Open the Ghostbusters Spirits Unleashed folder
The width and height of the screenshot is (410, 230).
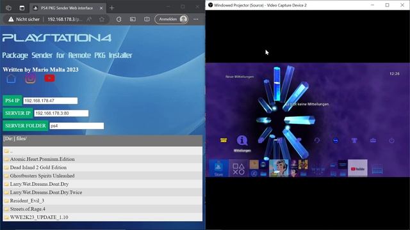[x=102, y=176]
